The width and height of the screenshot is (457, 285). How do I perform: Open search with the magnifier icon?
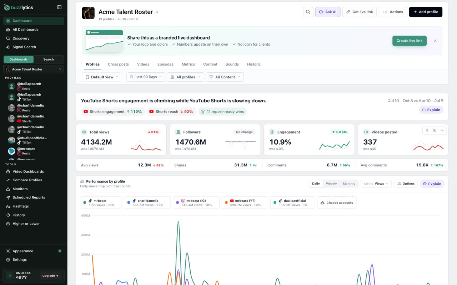pos(308,12)
